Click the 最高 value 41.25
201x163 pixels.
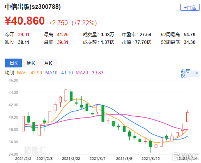[62, 35]
